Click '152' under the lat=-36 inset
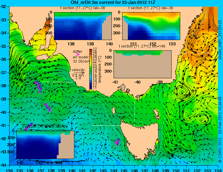Viewport: 223px width, 172px height. pyautogui.click(x=153, y=44)
